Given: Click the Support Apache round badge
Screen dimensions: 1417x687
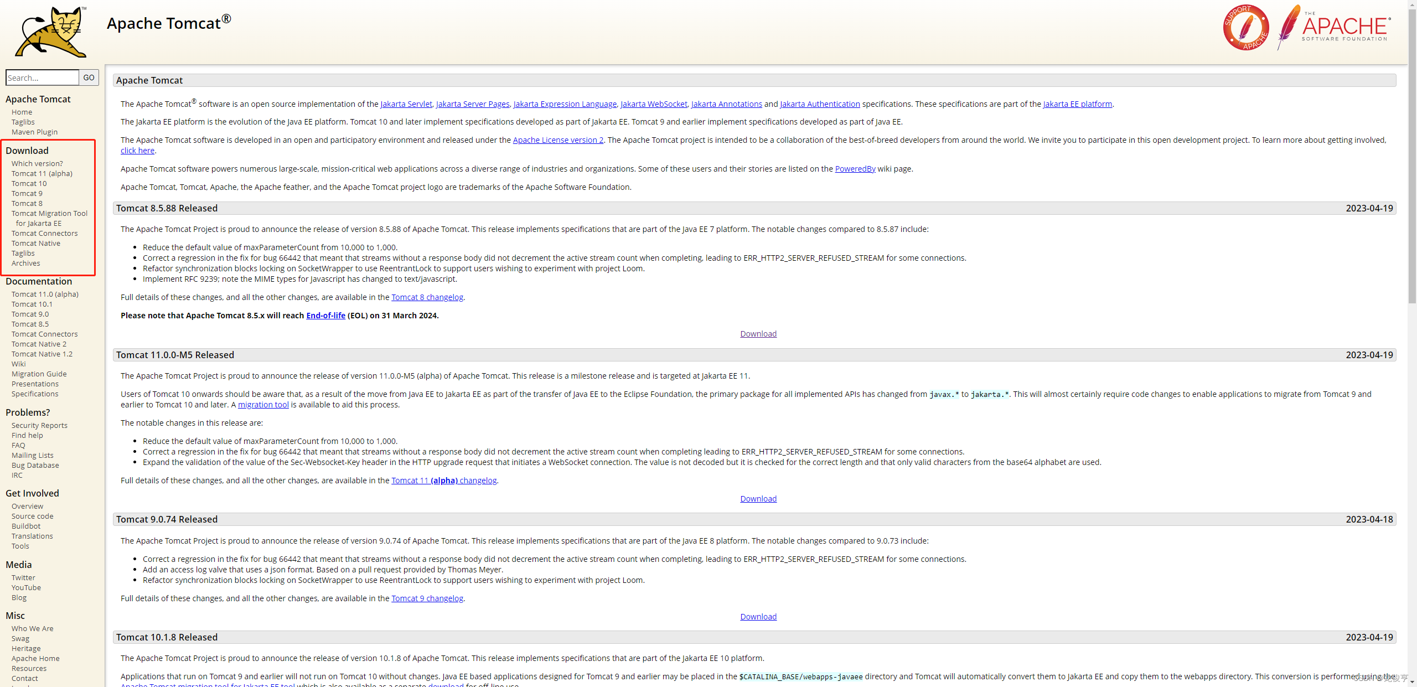Looking at the screenshot, I should 1246,28.
